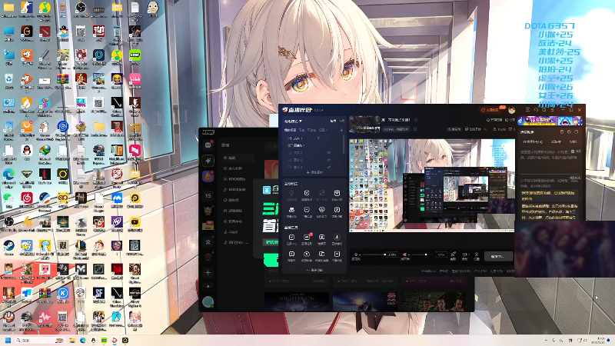Click the stream category chip under the title
The image size is (615, 346).
coord(397,129)
